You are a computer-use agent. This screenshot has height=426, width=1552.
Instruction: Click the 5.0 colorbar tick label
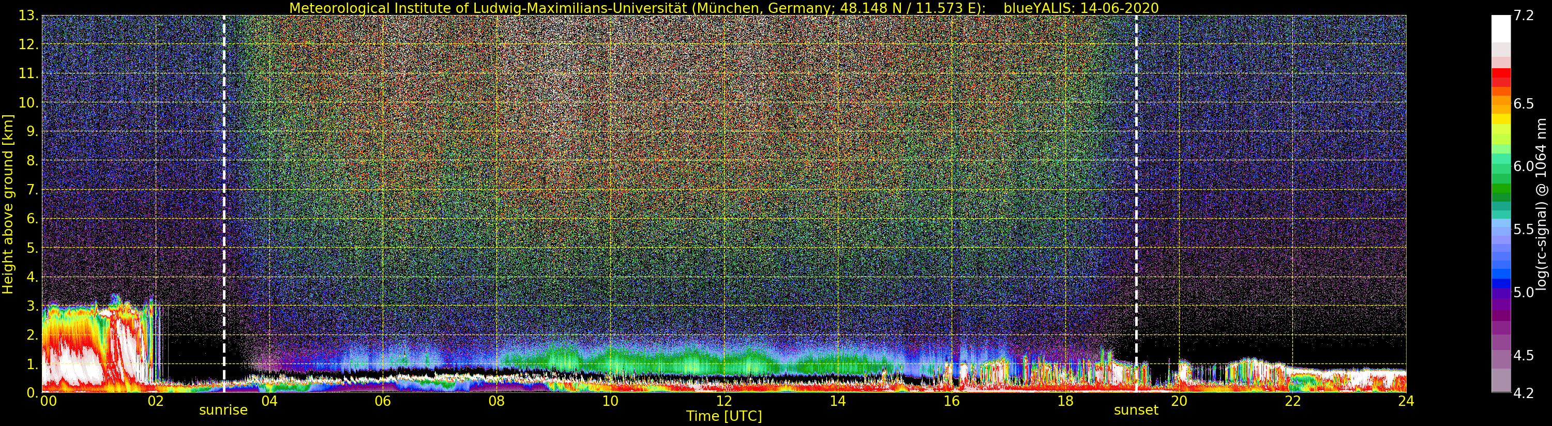click(1523, 292)
